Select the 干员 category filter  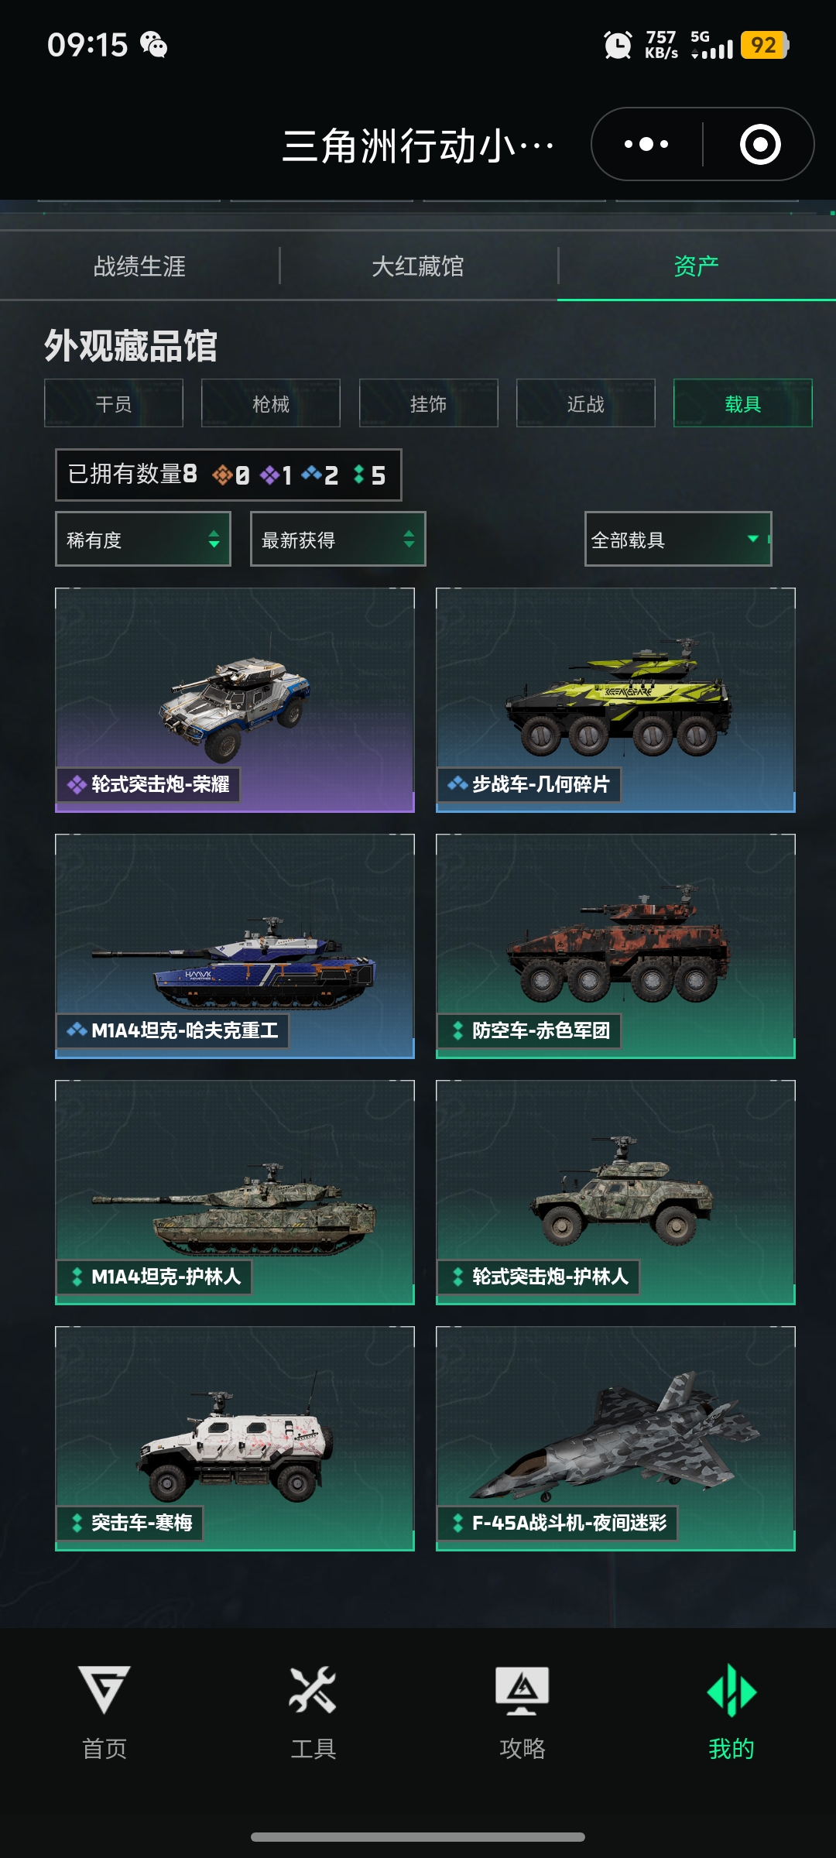[114, 403]
